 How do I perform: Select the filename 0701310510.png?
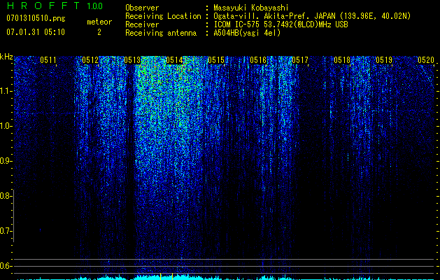(x=36, y=18)
